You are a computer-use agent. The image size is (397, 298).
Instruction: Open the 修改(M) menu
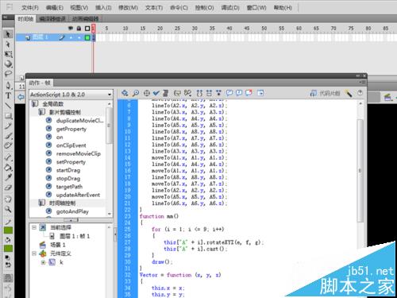(x=128, y=8)
